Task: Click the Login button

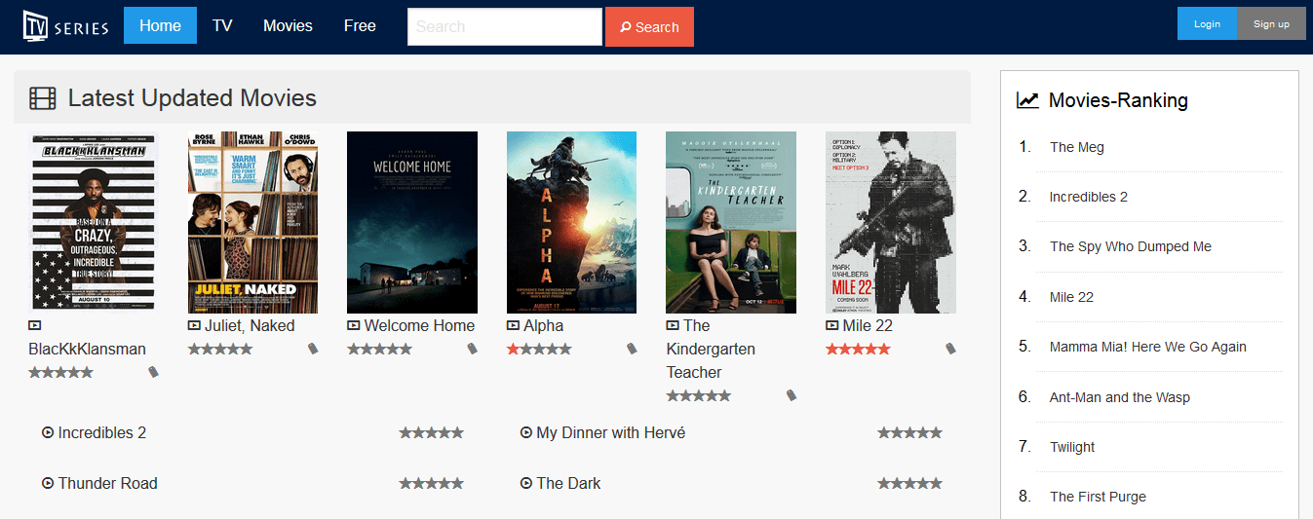Action: [1207, 24]
